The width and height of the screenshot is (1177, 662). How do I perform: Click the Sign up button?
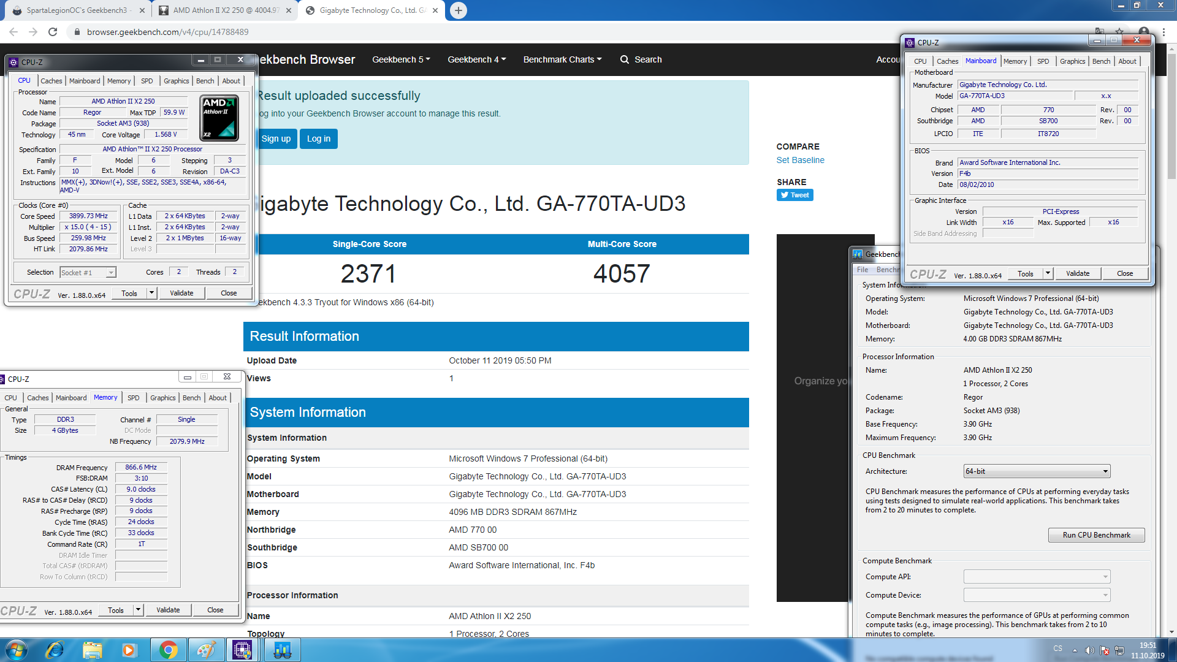pos(276,139)
